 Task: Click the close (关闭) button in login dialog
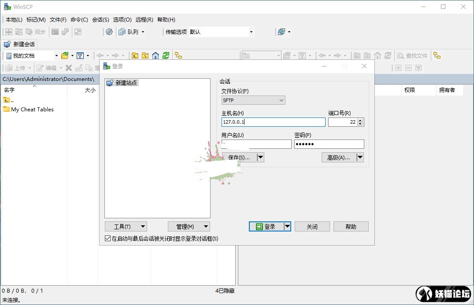[x=312, y=227]
